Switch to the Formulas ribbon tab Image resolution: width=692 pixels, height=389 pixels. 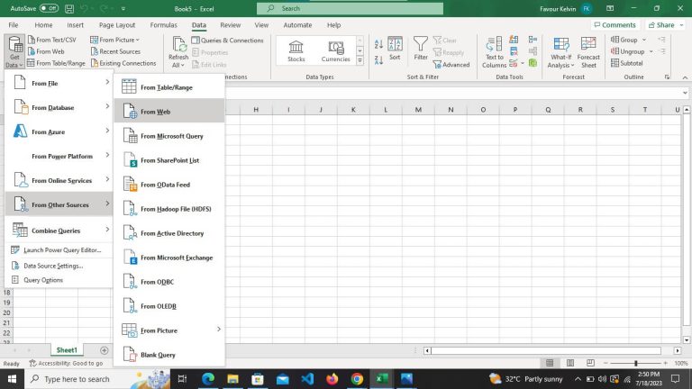coord(163,25)
